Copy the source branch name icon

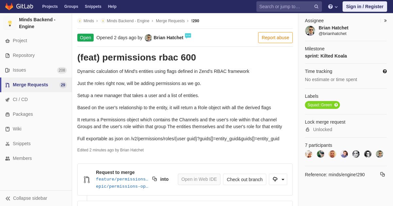tap(155, 179)
